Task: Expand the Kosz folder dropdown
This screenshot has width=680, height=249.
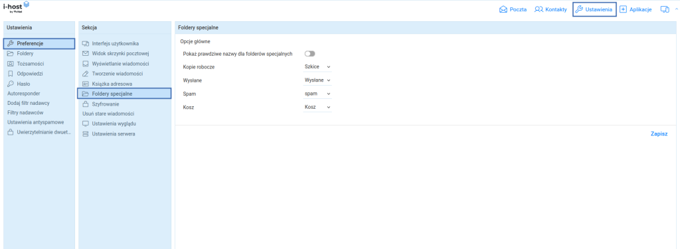Action: pyautogui.click(x=317, y=107)
